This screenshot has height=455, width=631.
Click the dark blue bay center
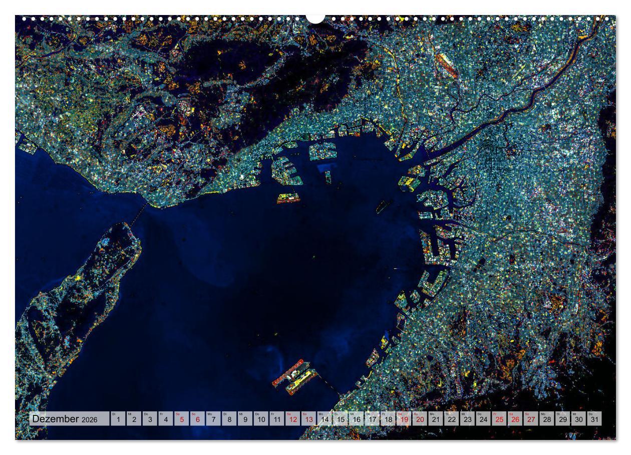280,261
